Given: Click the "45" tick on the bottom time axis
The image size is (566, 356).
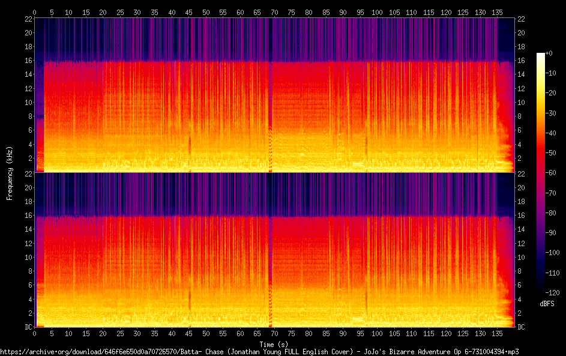Looking at the screenshot, I should [188, 334].
